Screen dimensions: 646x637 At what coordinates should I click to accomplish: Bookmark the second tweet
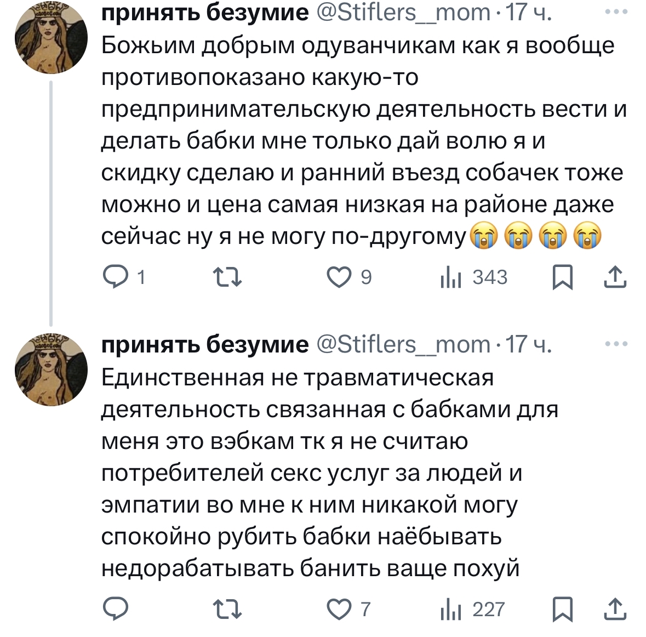562,609
